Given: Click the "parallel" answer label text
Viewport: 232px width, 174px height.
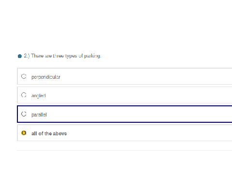Looking at the screenshot, I should [39, 115].
